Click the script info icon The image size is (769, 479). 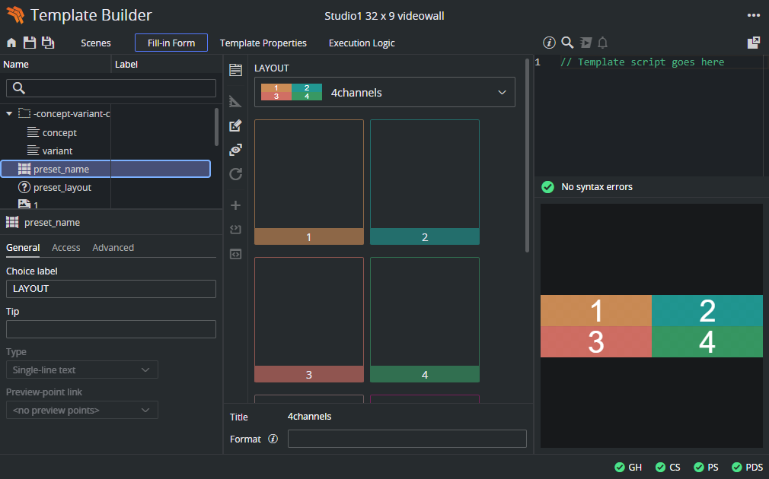(549, 43)
